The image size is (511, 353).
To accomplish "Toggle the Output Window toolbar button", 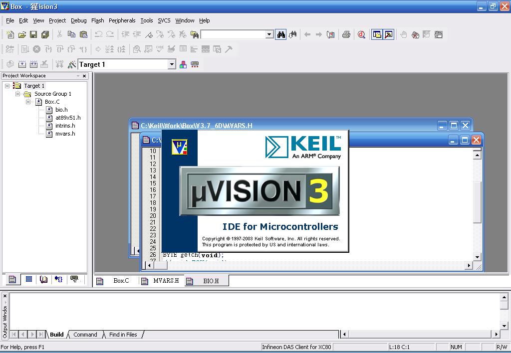I will 388,34.
